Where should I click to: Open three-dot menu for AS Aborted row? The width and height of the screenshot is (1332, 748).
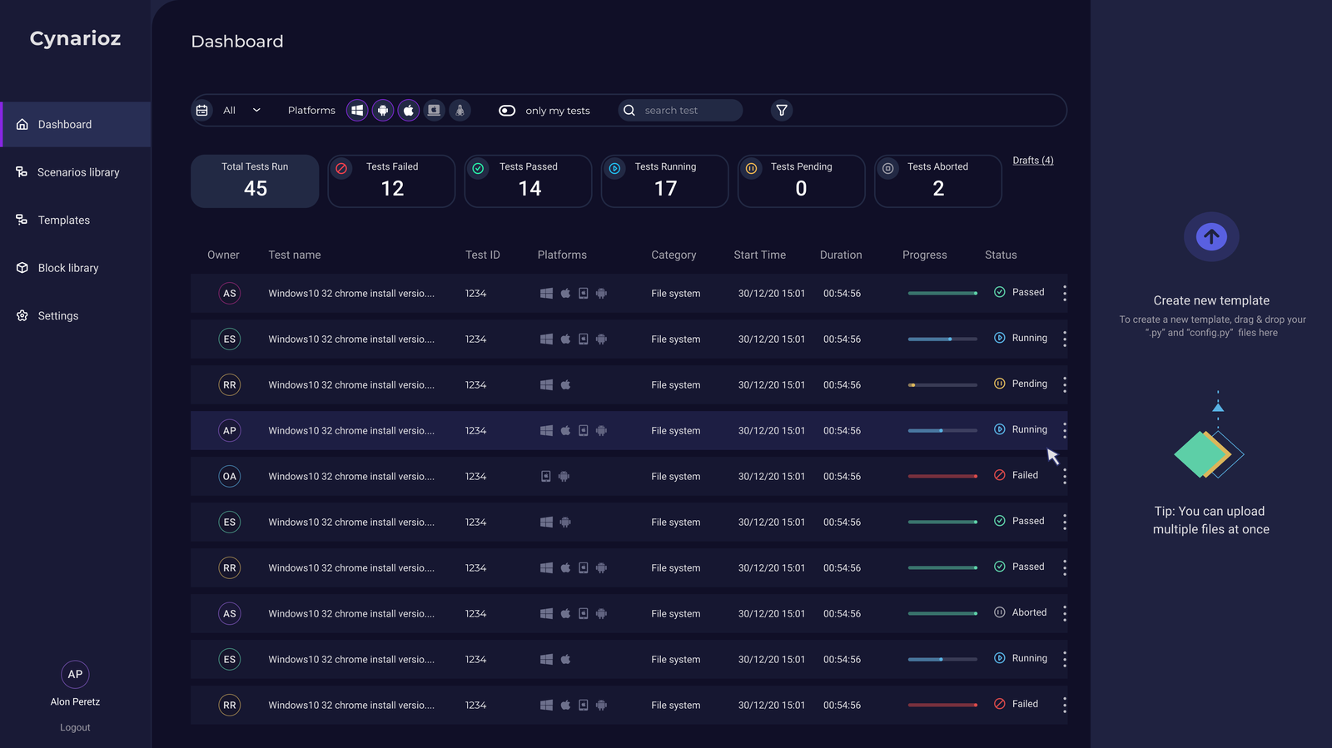[x=1064, y=613]
